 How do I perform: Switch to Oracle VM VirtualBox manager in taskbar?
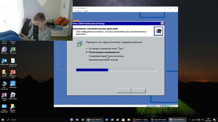pos(159,120)
